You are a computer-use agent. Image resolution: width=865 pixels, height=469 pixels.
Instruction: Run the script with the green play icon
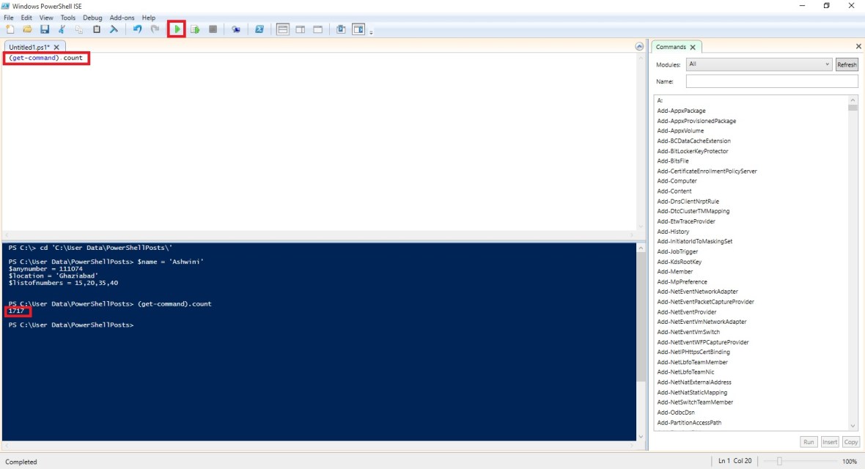pyautogui.click(x=177, y=29)
